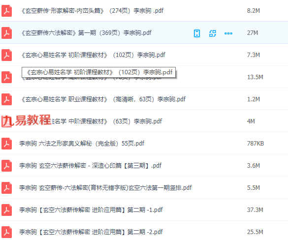Open 中阶课程教材 (63页) file name
This screenshot has width=288, height=240.
(106, 121)
